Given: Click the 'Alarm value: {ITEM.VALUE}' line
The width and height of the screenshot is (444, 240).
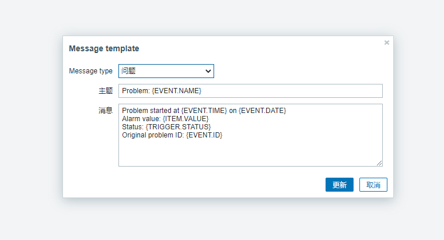Looking at the screenshot, I should tap(165, 119).
